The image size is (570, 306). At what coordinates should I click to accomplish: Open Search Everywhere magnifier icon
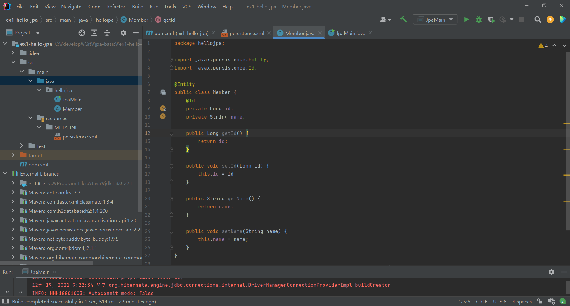[537, 20]
